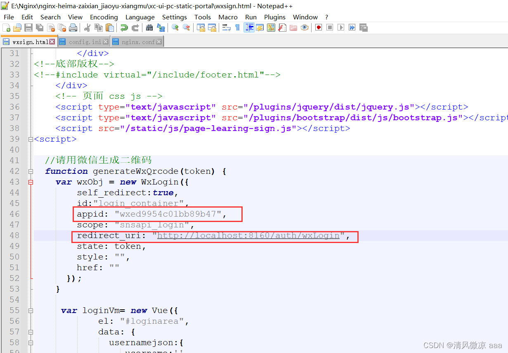Click the Close document toolbar icon
Screen dimensions: 508x353
click(x=51, y=28)
